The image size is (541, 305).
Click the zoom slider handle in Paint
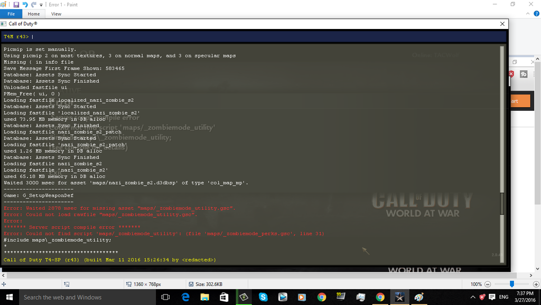coord(512,284)
